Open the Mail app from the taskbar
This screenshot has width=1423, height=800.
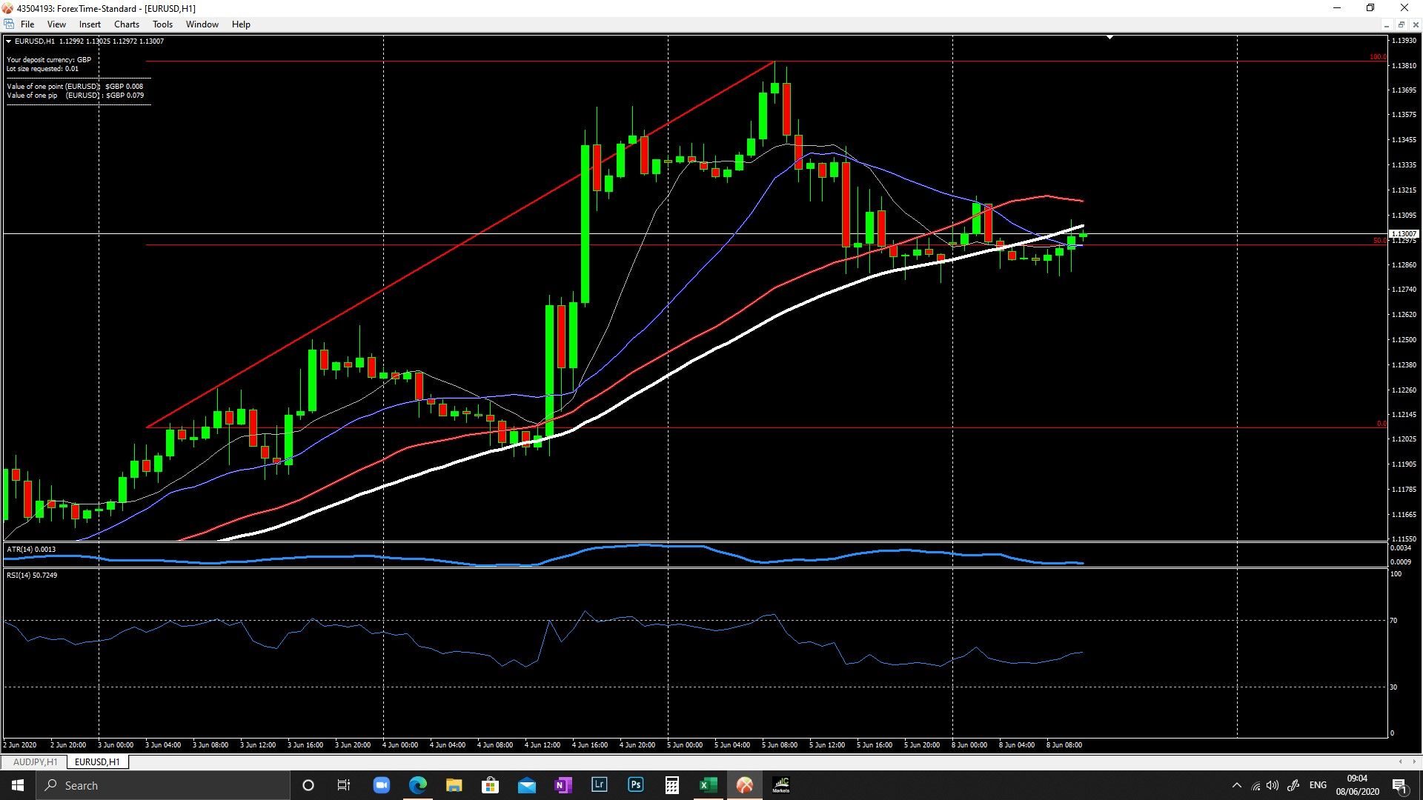click(526, 785)
